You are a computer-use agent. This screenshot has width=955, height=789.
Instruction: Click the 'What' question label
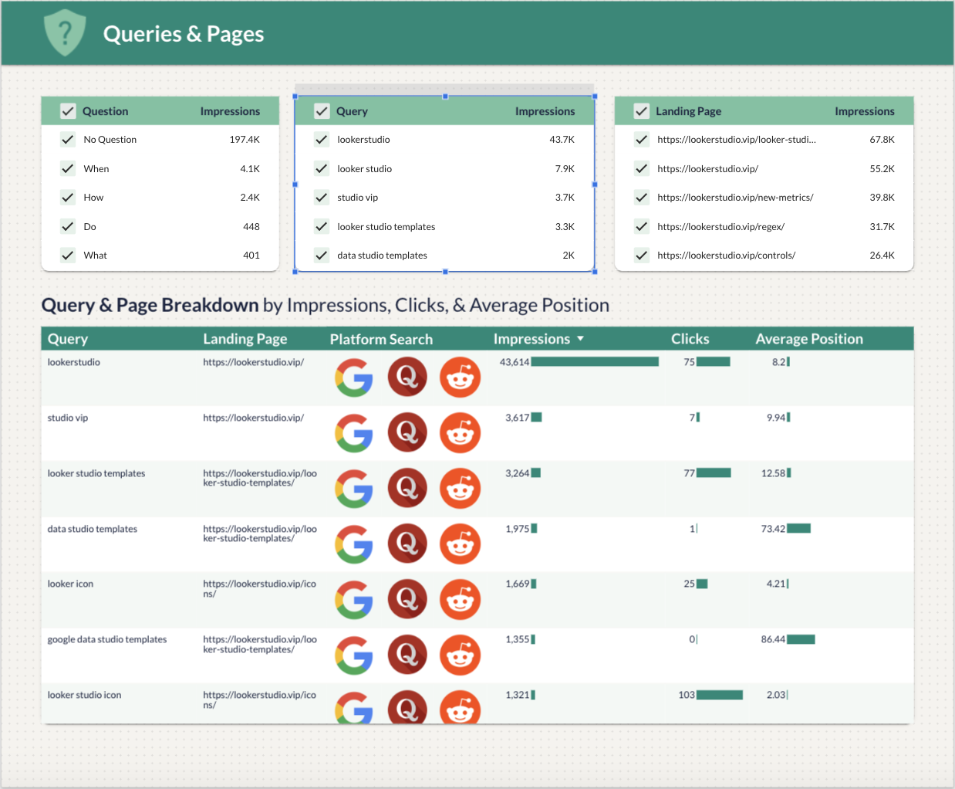(95, 256)
